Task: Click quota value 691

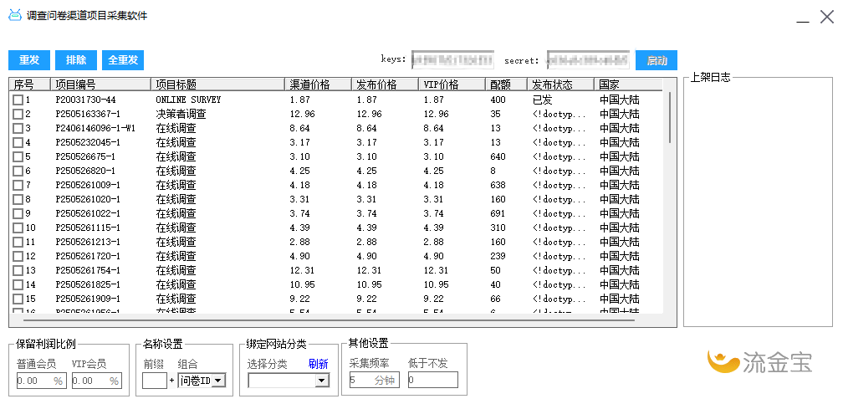Action: click(498, 213)
